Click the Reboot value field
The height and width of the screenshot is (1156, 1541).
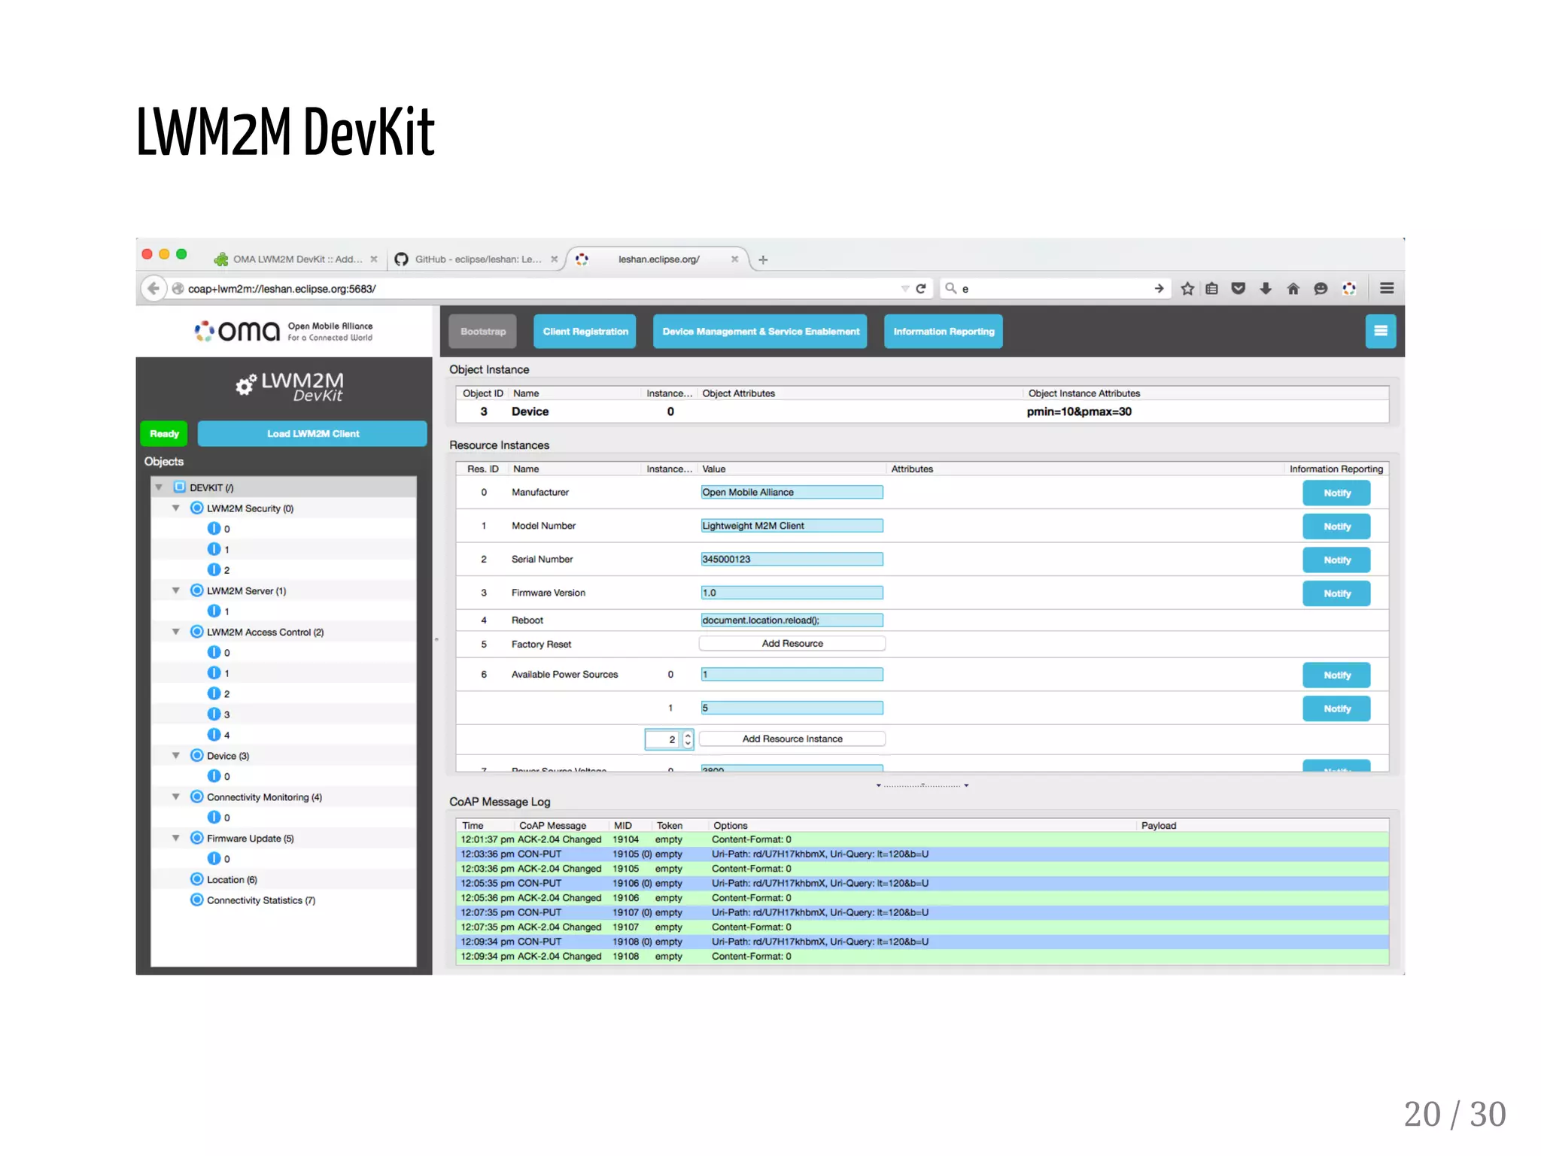792,620
